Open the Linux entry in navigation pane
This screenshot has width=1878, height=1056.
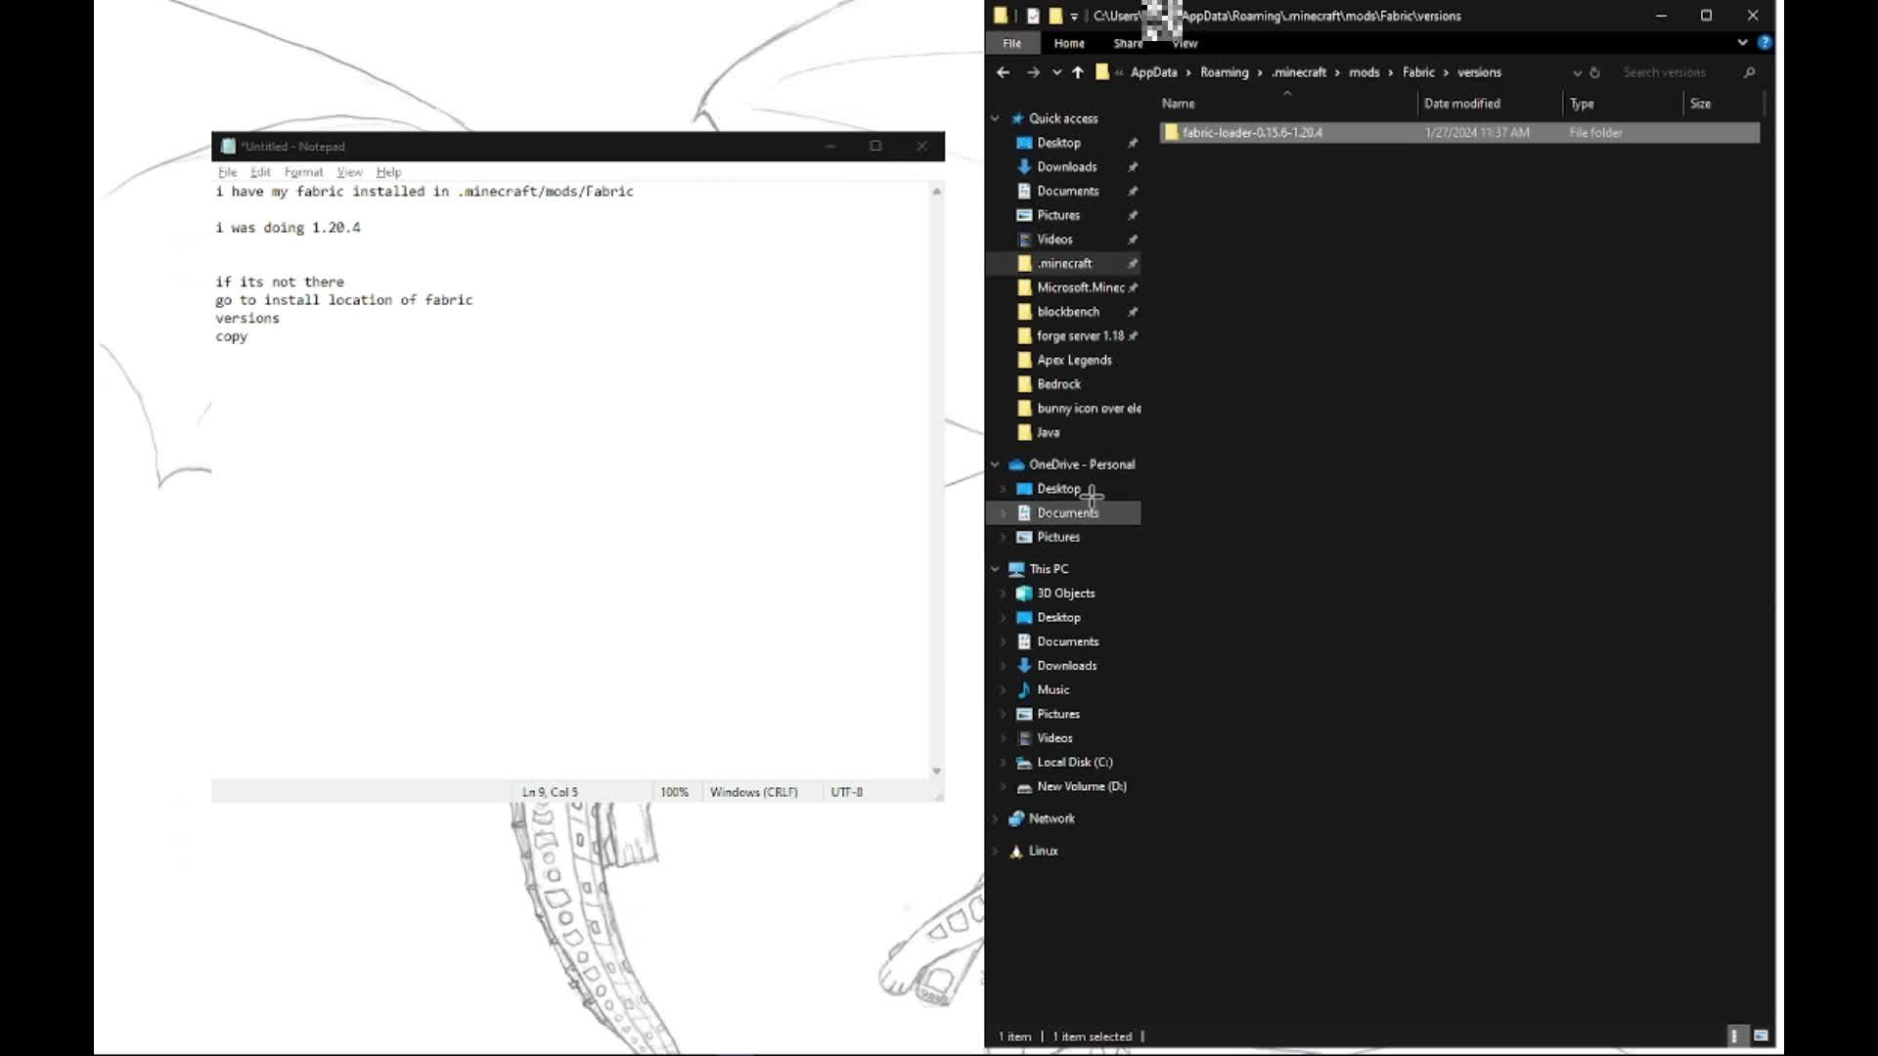point(1043,851)
